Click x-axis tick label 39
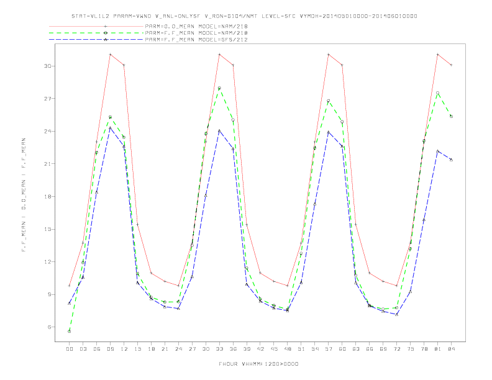The width and height of the screenshot is (492, 380). click(247, 349)
